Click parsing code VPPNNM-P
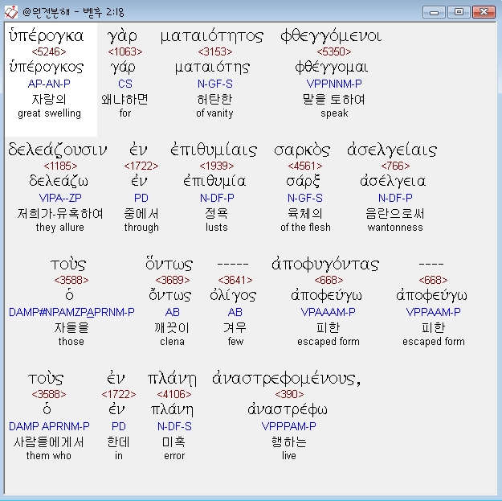502x501 pixels. [334, 84]
